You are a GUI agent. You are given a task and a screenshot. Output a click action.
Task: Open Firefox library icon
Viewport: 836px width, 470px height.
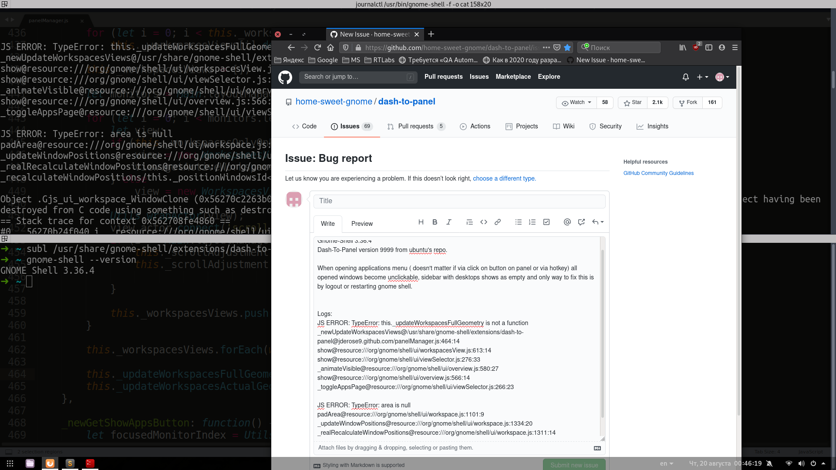683,47
